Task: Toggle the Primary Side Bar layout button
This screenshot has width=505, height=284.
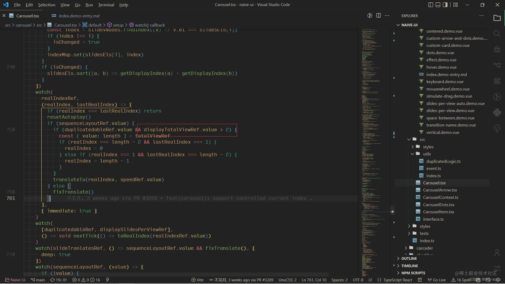Action: coord(431,5)
